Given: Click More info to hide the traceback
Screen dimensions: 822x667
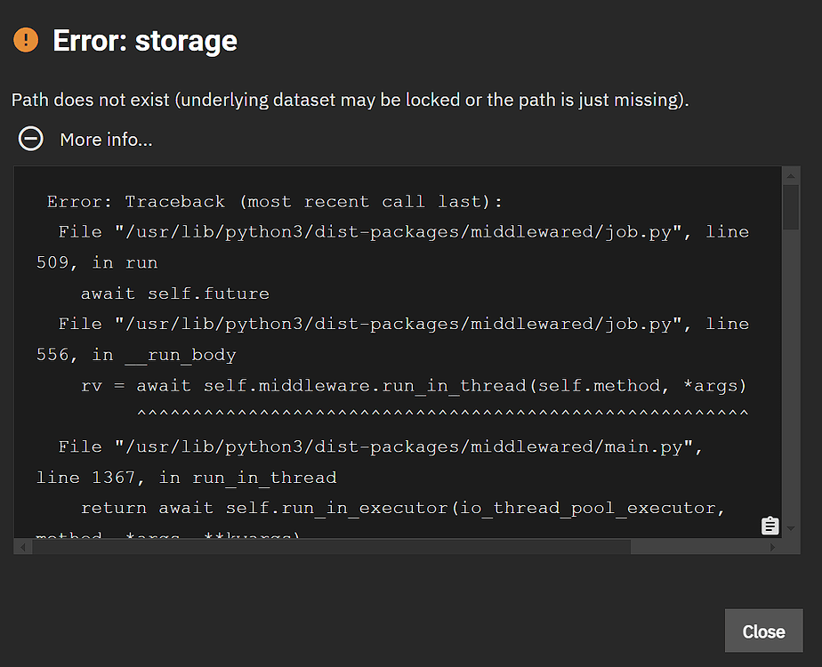Looking at the screenshot, I should [x=105, y=139].
